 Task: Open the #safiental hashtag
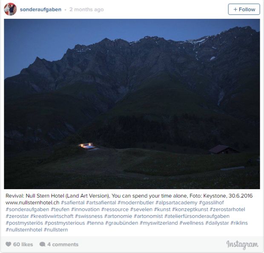(x=73, y=203)
